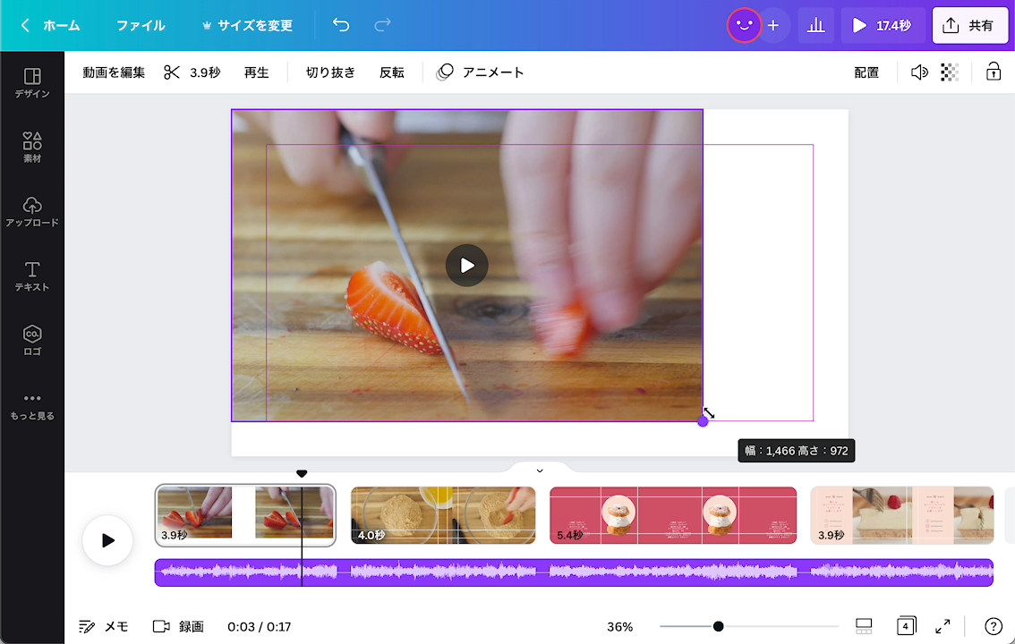
Task: Play video on canvas
Action: tap(466, 265)
